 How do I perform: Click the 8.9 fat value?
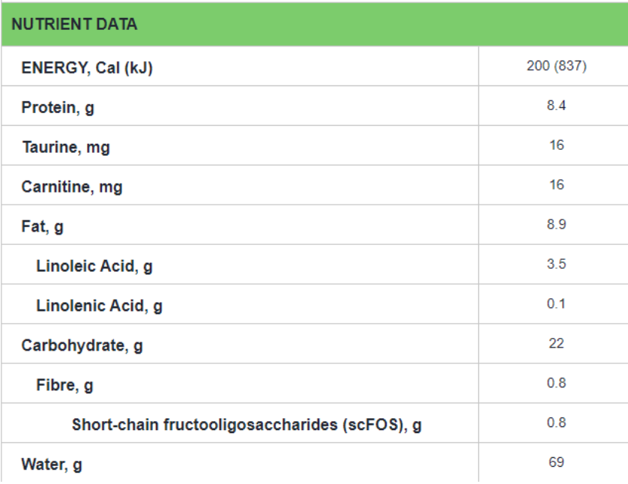point(556,225)
